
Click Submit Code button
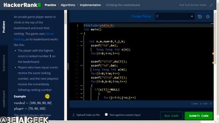click(x=198, y=116)
